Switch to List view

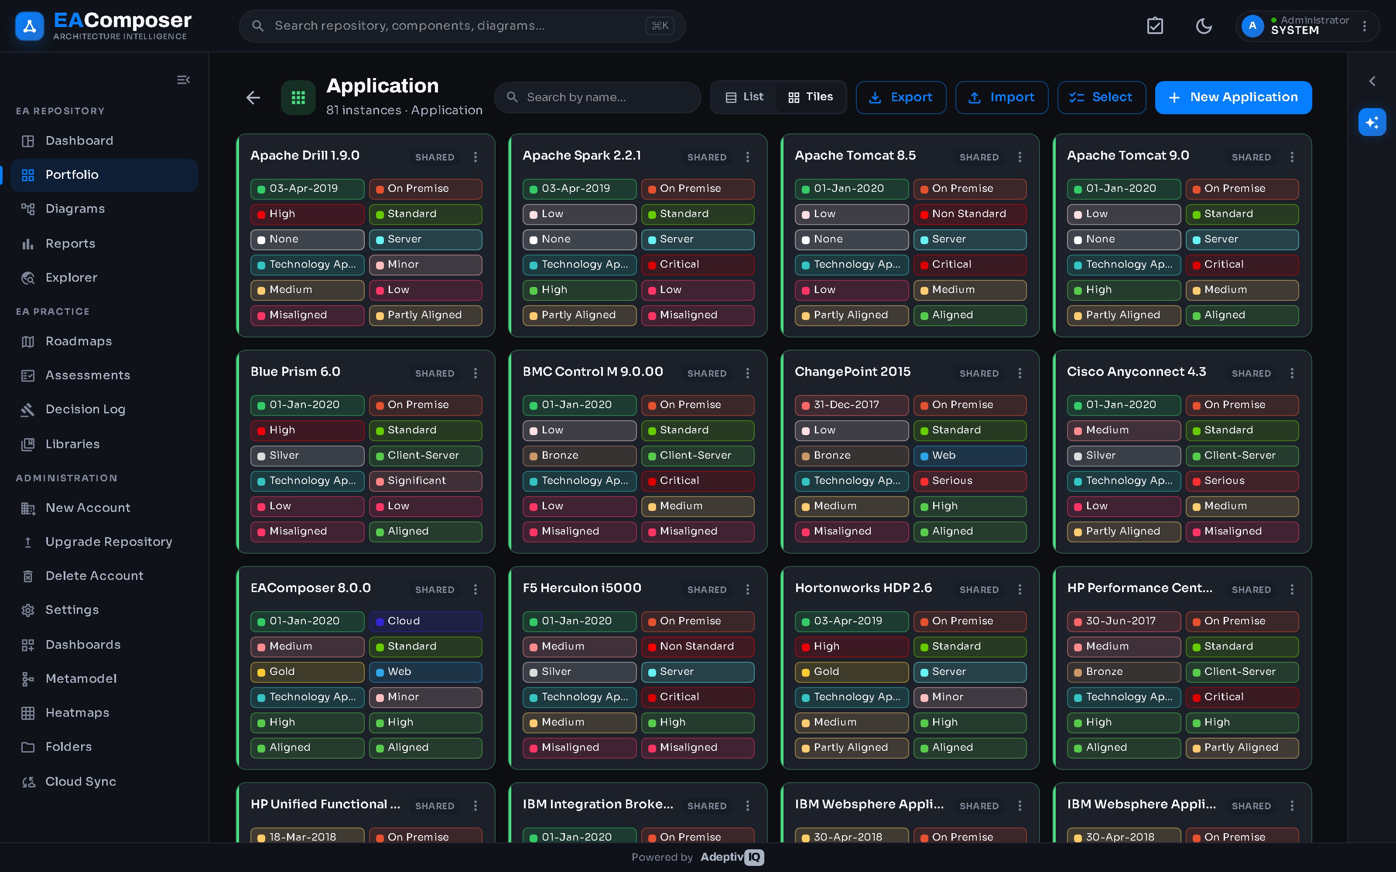click(745, 97)
